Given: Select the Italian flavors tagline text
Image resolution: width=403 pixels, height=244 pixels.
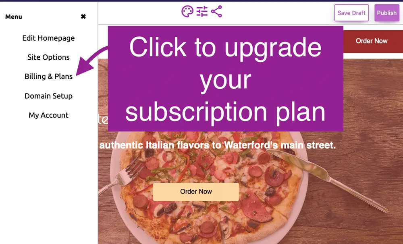Looking at the screenshot, I should pyautogui.click(x=218, y=145).
